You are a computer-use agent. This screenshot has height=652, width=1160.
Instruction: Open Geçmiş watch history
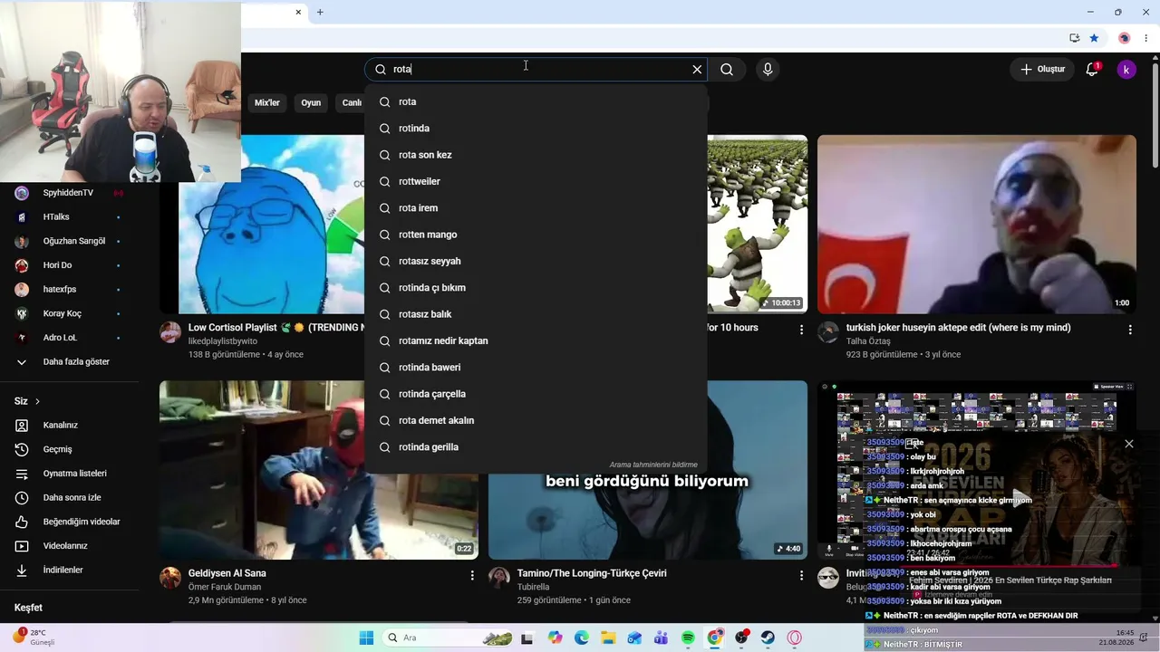68,449
